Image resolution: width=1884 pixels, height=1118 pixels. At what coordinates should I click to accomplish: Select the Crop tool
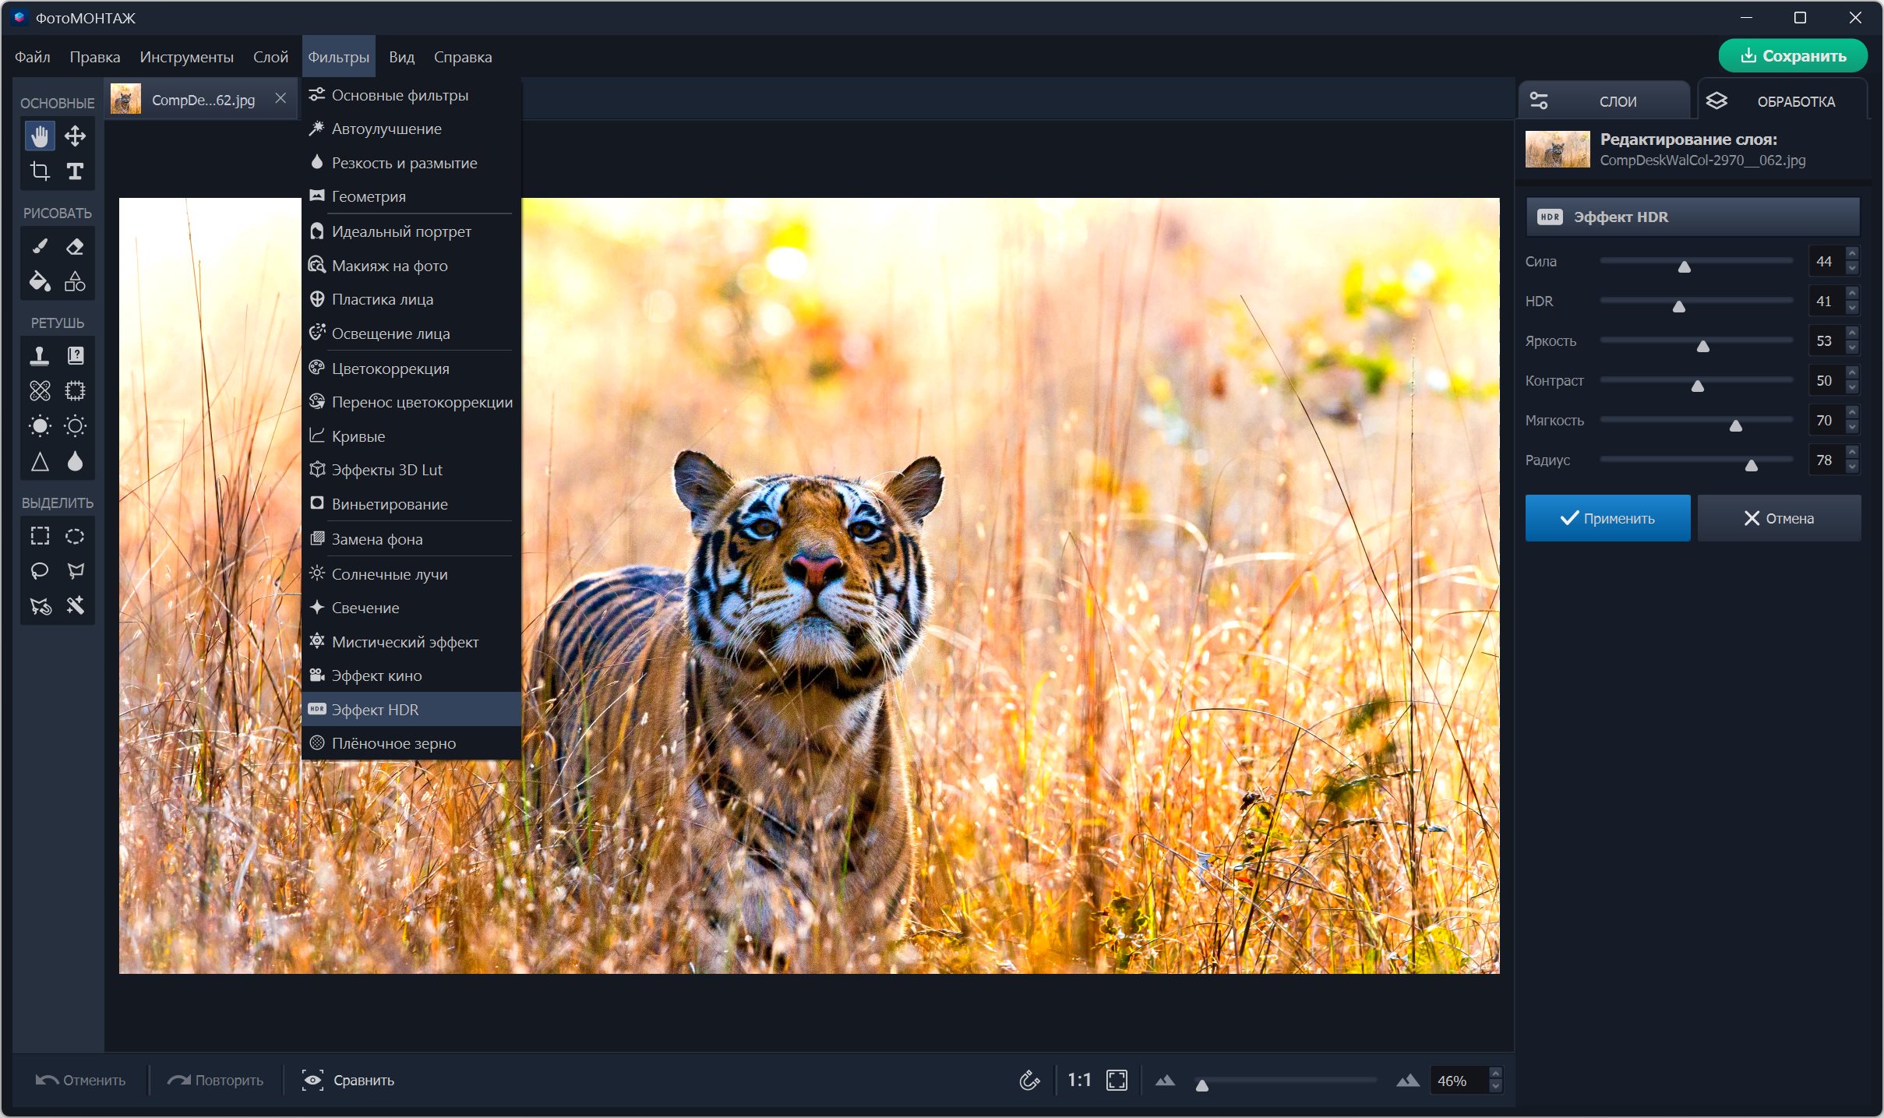click(40, 171)
